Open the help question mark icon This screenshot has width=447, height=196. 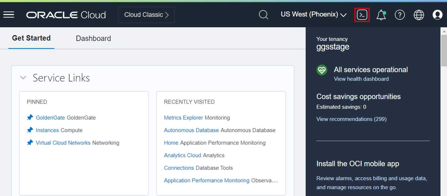[x=400, y=15]
